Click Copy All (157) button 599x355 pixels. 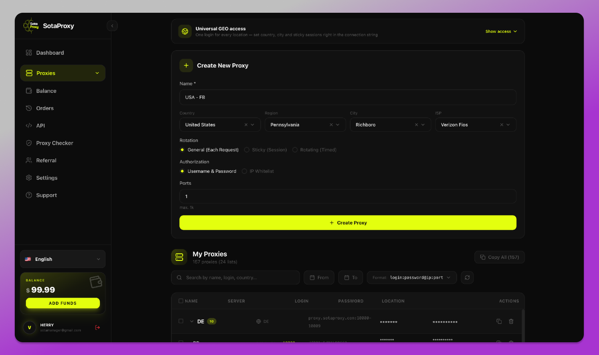[500, 257]
